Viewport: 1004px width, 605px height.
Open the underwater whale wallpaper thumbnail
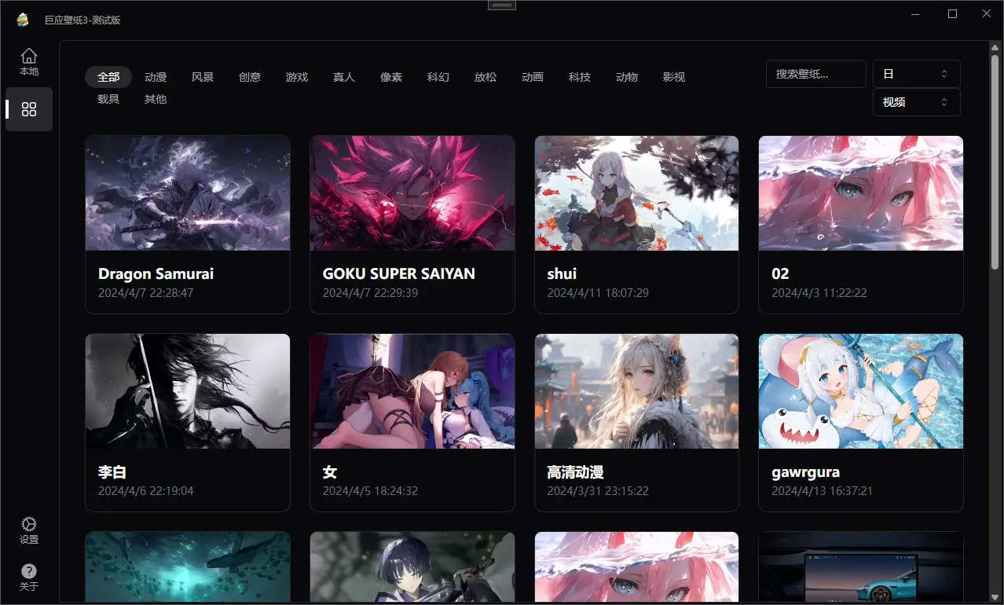pyautogui.click(x=188, y=567)
